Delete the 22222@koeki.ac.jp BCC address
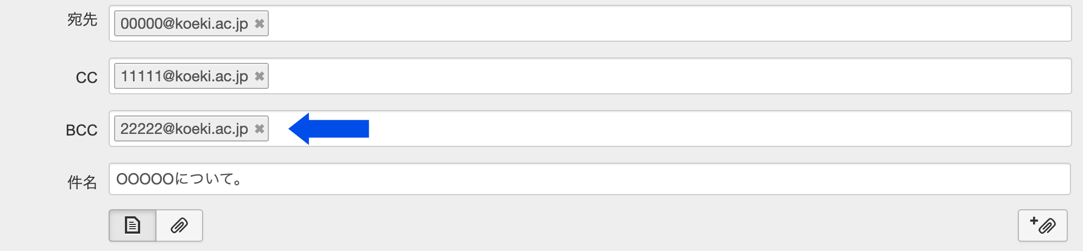Viewport: 1083px width, 251px height. [260, 129]
